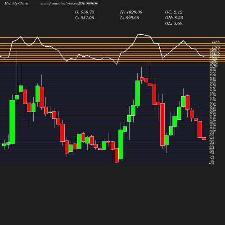Click the munafasutra site name text
This screenshot has height=225, width=225.
60,4
